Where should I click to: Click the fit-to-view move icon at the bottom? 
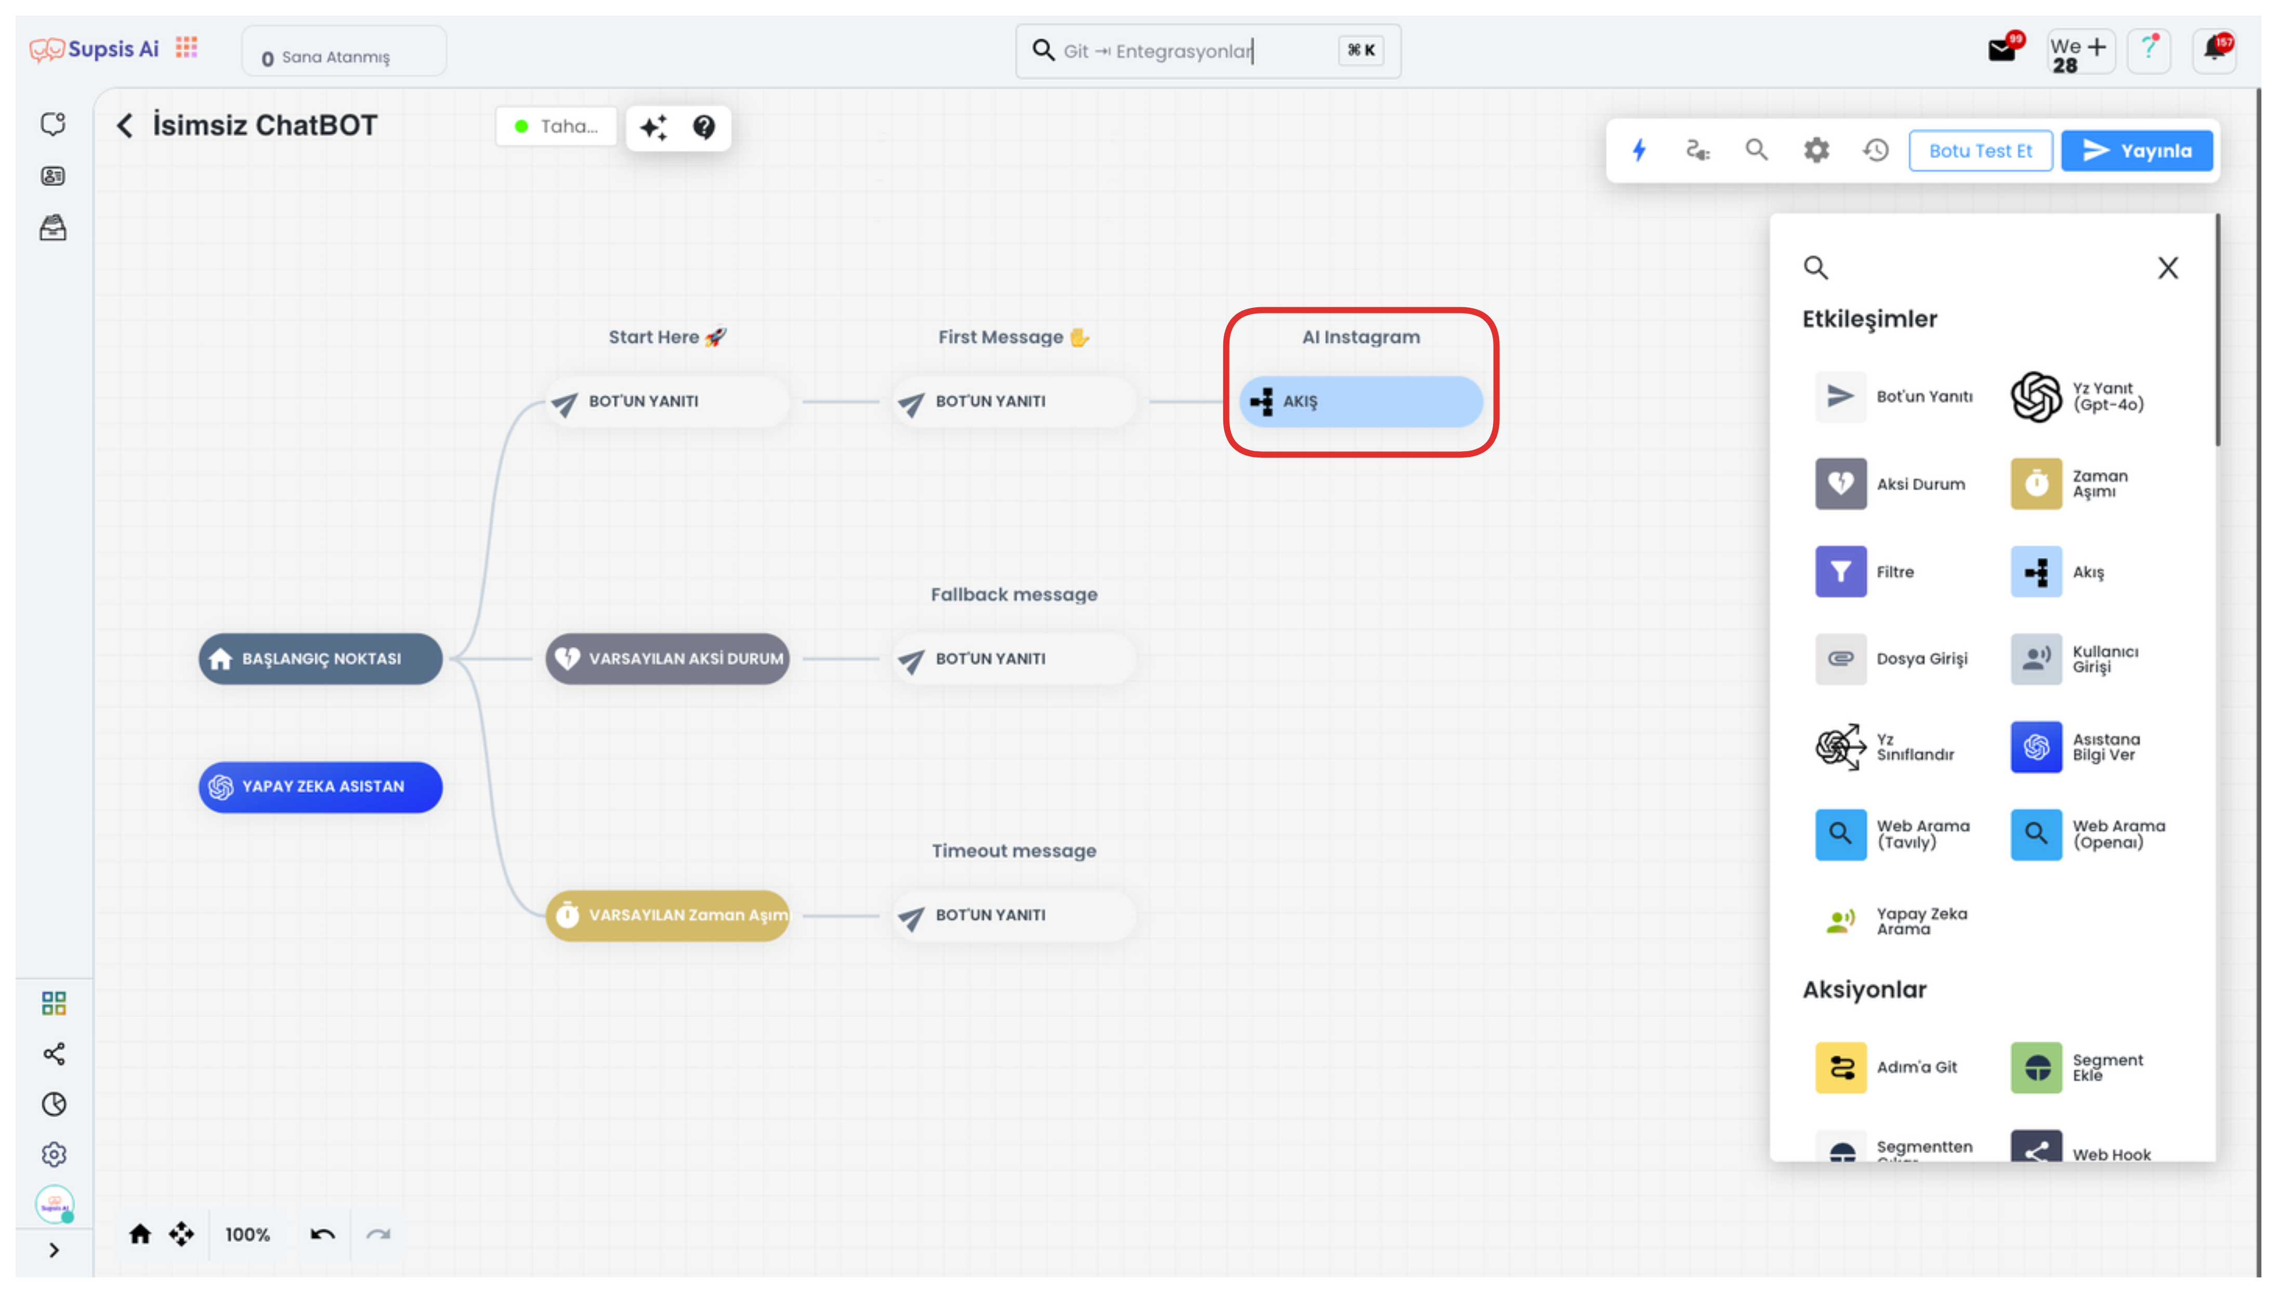pyautogui.click(x=182, y=1234)
